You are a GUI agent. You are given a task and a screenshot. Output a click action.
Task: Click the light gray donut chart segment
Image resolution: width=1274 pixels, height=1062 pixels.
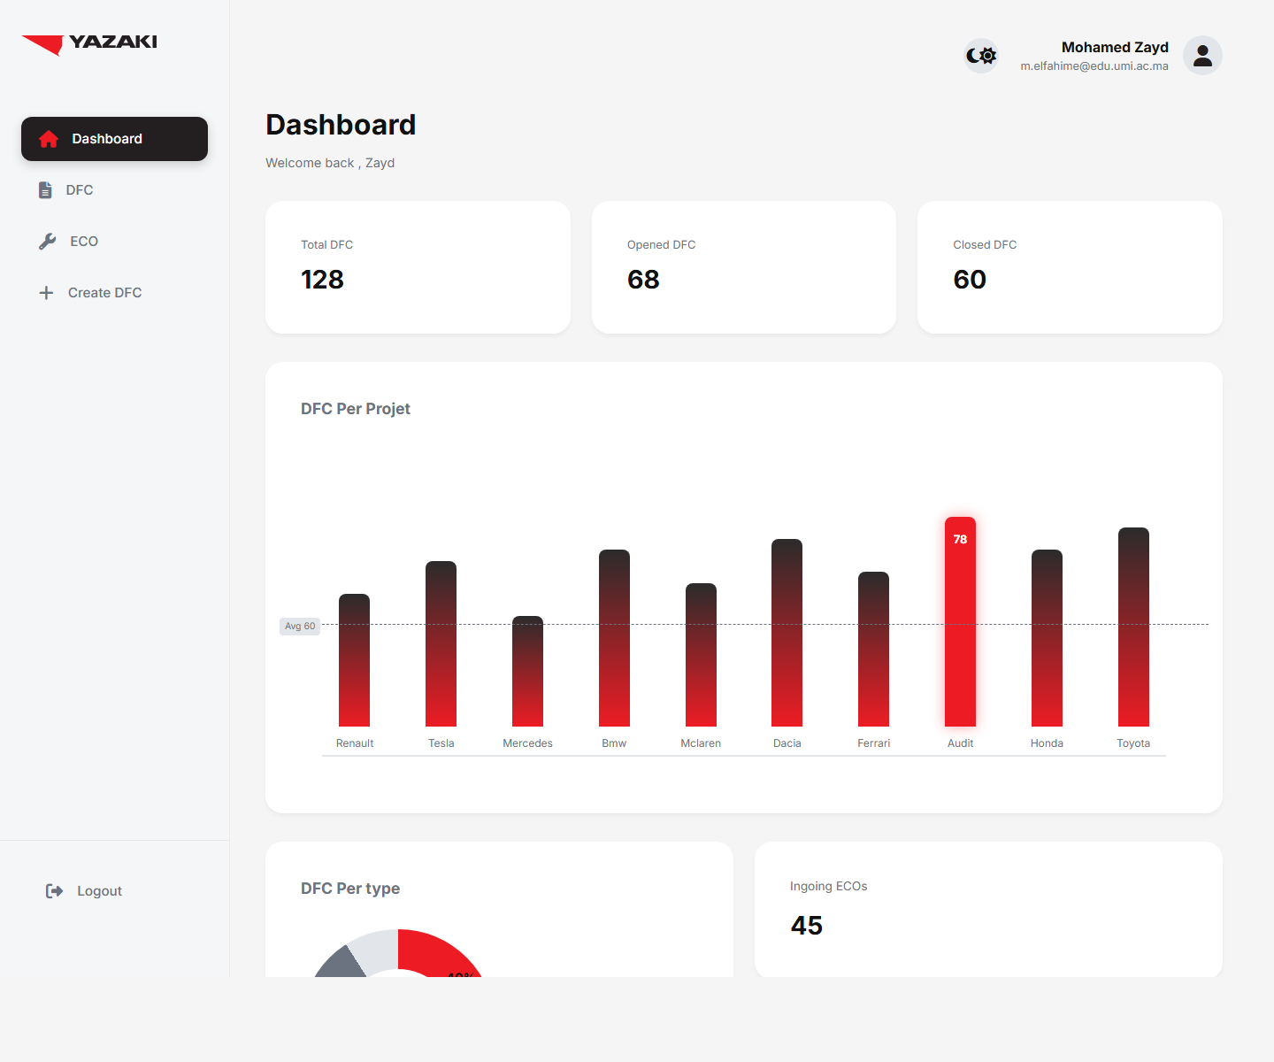coord(376,951)
